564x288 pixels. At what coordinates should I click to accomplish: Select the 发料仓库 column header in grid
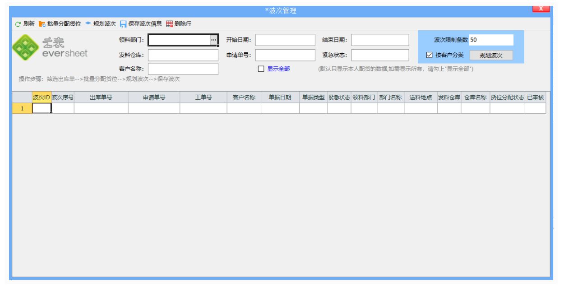coord(449,97)
